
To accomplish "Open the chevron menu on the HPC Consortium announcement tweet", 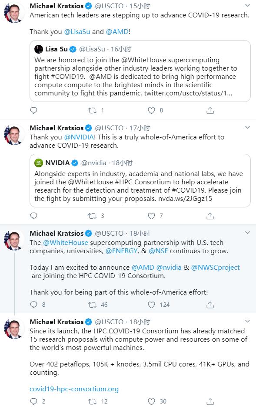I will coord(247,233).
